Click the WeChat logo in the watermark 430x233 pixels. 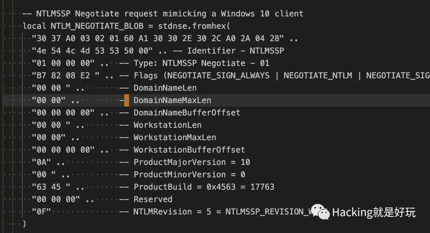coord(320,212)
